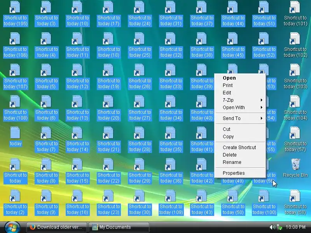The height and width of the screenshot is (233, 311).
Task: Select 'Shortcut to today (17)' icon
Action: [109, 14]
